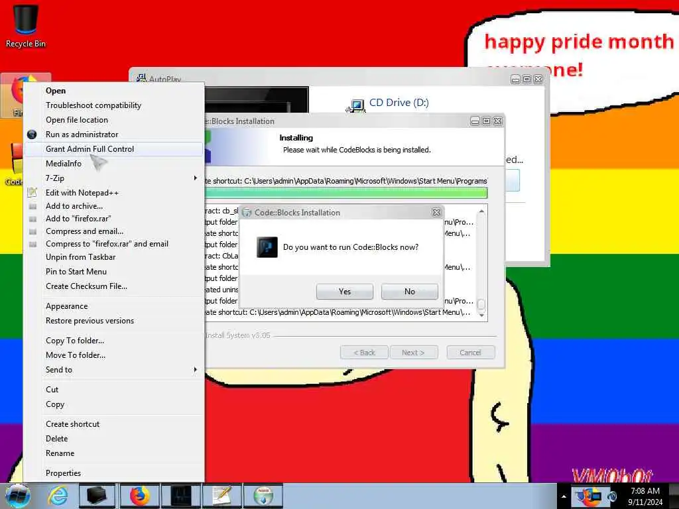The image size is (679, 509).
Task: Select Copy To folder...
Action: [113, 341]
